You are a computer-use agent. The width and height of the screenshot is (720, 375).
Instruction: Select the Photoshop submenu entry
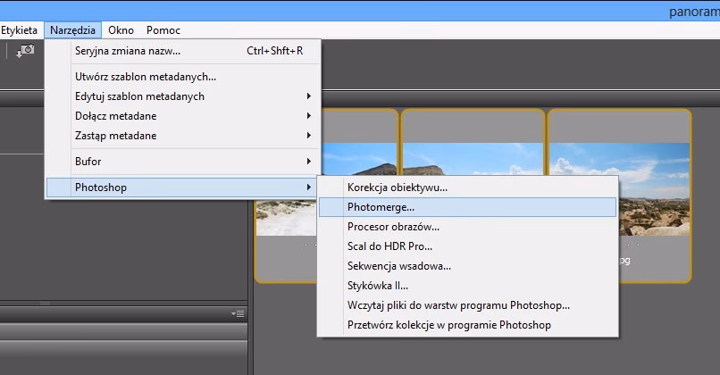(183, 187)
